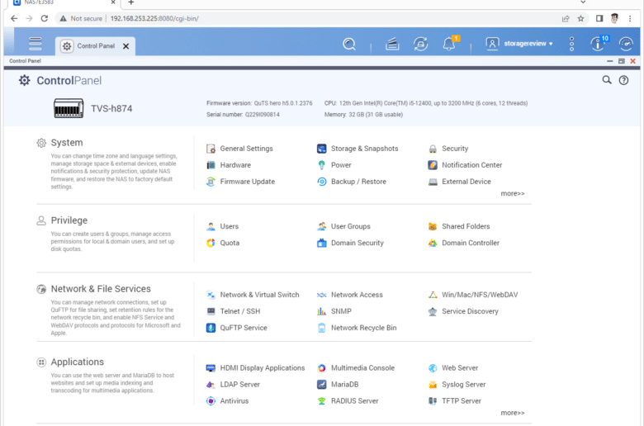Viewport: 644px width, 426px height.
Task: Expand more>> in the Applications section
Action: tap(512, 413)
